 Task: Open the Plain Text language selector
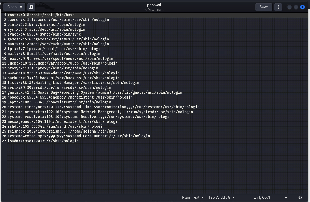(193, 197)
